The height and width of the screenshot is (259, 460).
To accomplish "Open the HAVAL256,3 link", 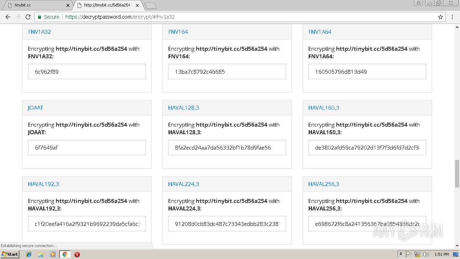I will click(x=324, y=184).
